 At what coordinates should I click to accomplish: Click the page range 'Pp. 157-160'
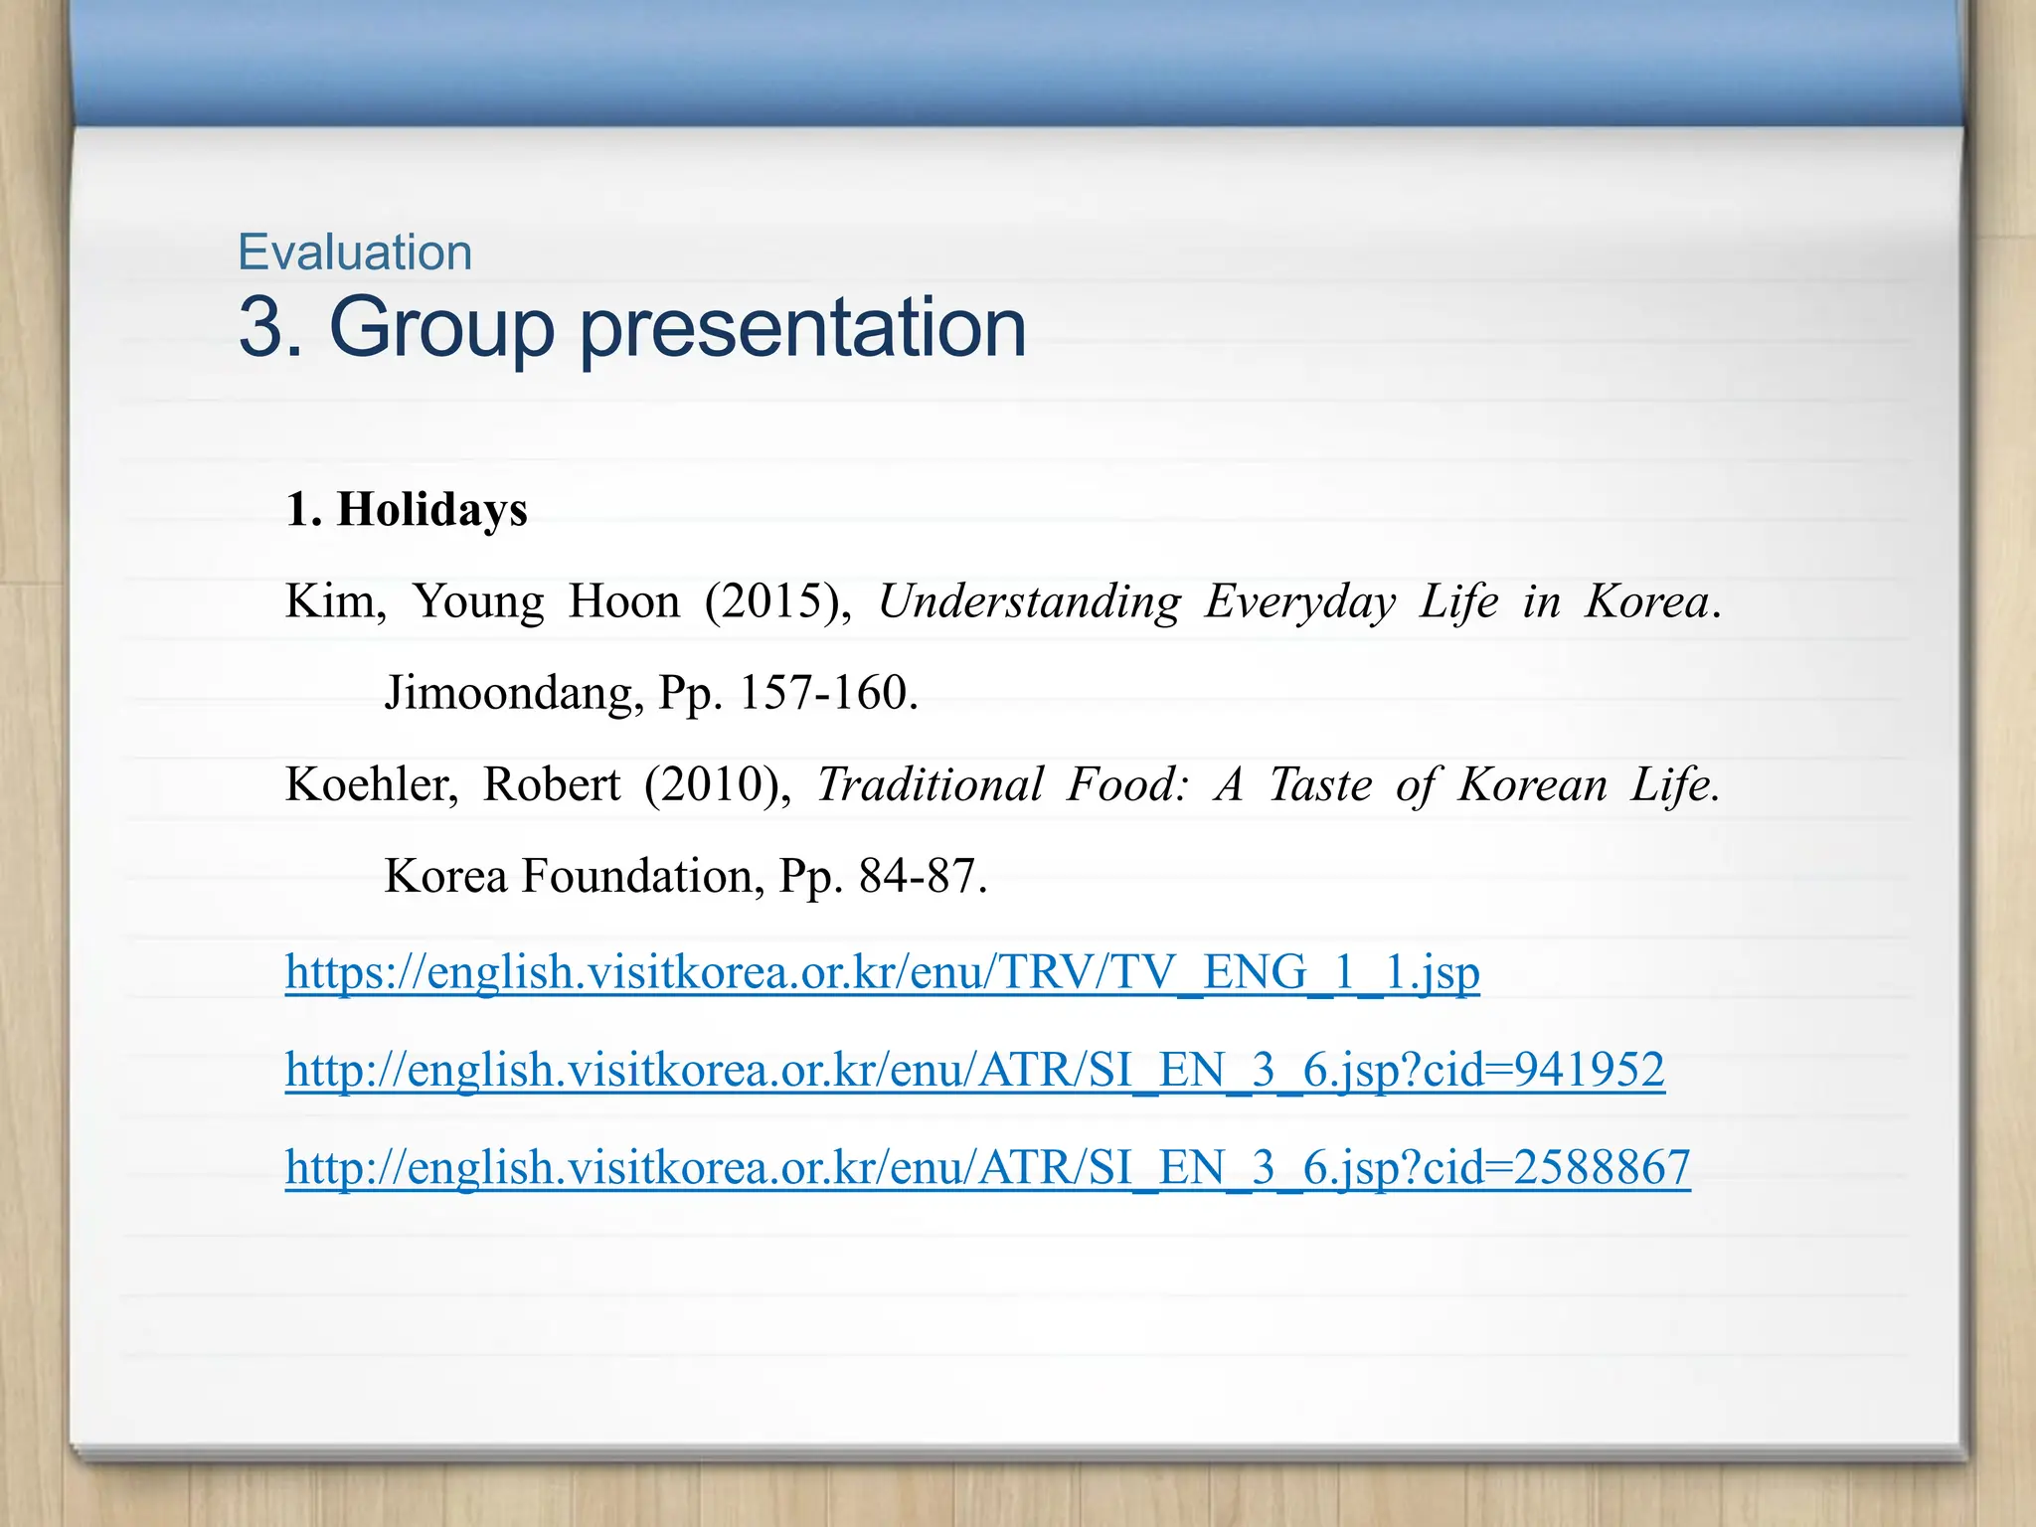click(x=785, y=693)
